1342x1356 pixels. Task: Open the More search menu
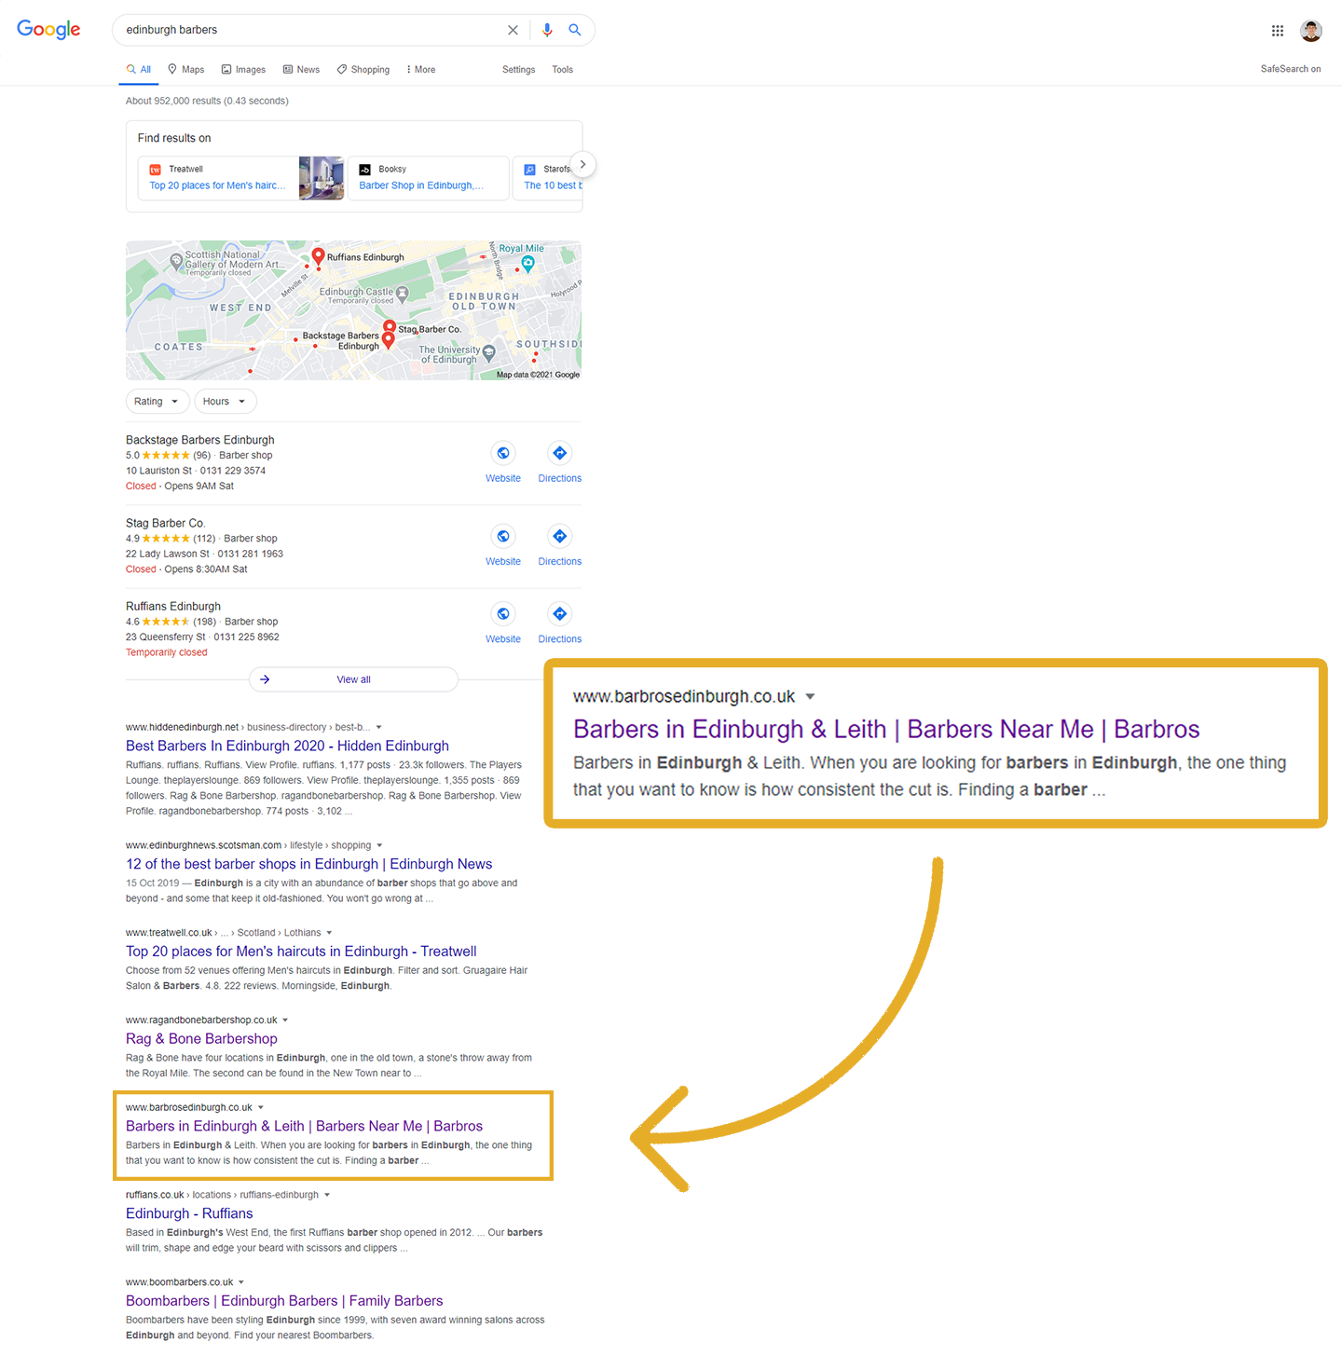point(421,70)
